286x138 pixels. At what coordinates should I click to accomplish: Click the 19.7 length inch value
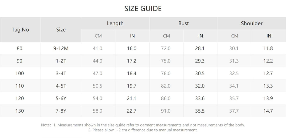click(131, 86)
